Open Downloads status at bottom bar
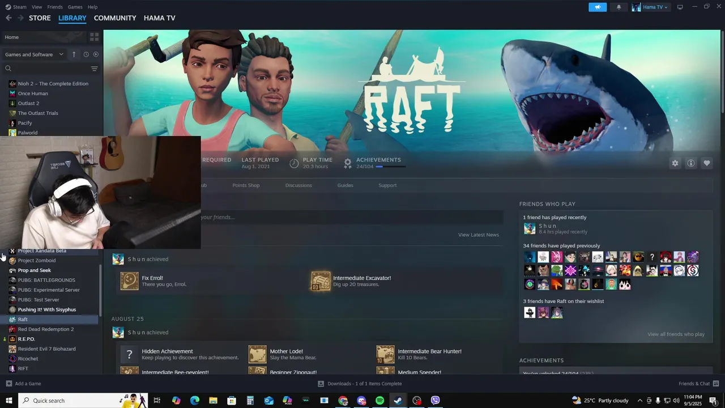Screen dimensions: 725x408 pyautogui.click(x=360, y=384)
